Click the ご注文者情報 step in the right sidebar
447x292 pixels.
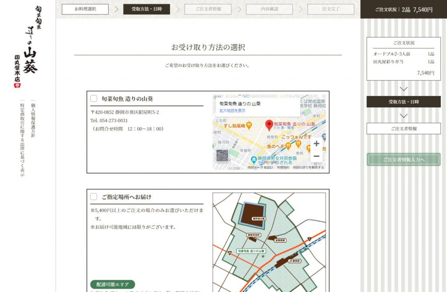click(x=403, y=129)
